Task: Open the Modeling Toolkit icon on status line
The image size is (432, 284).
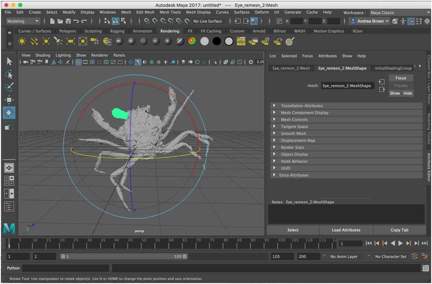Action: [394, 21]
